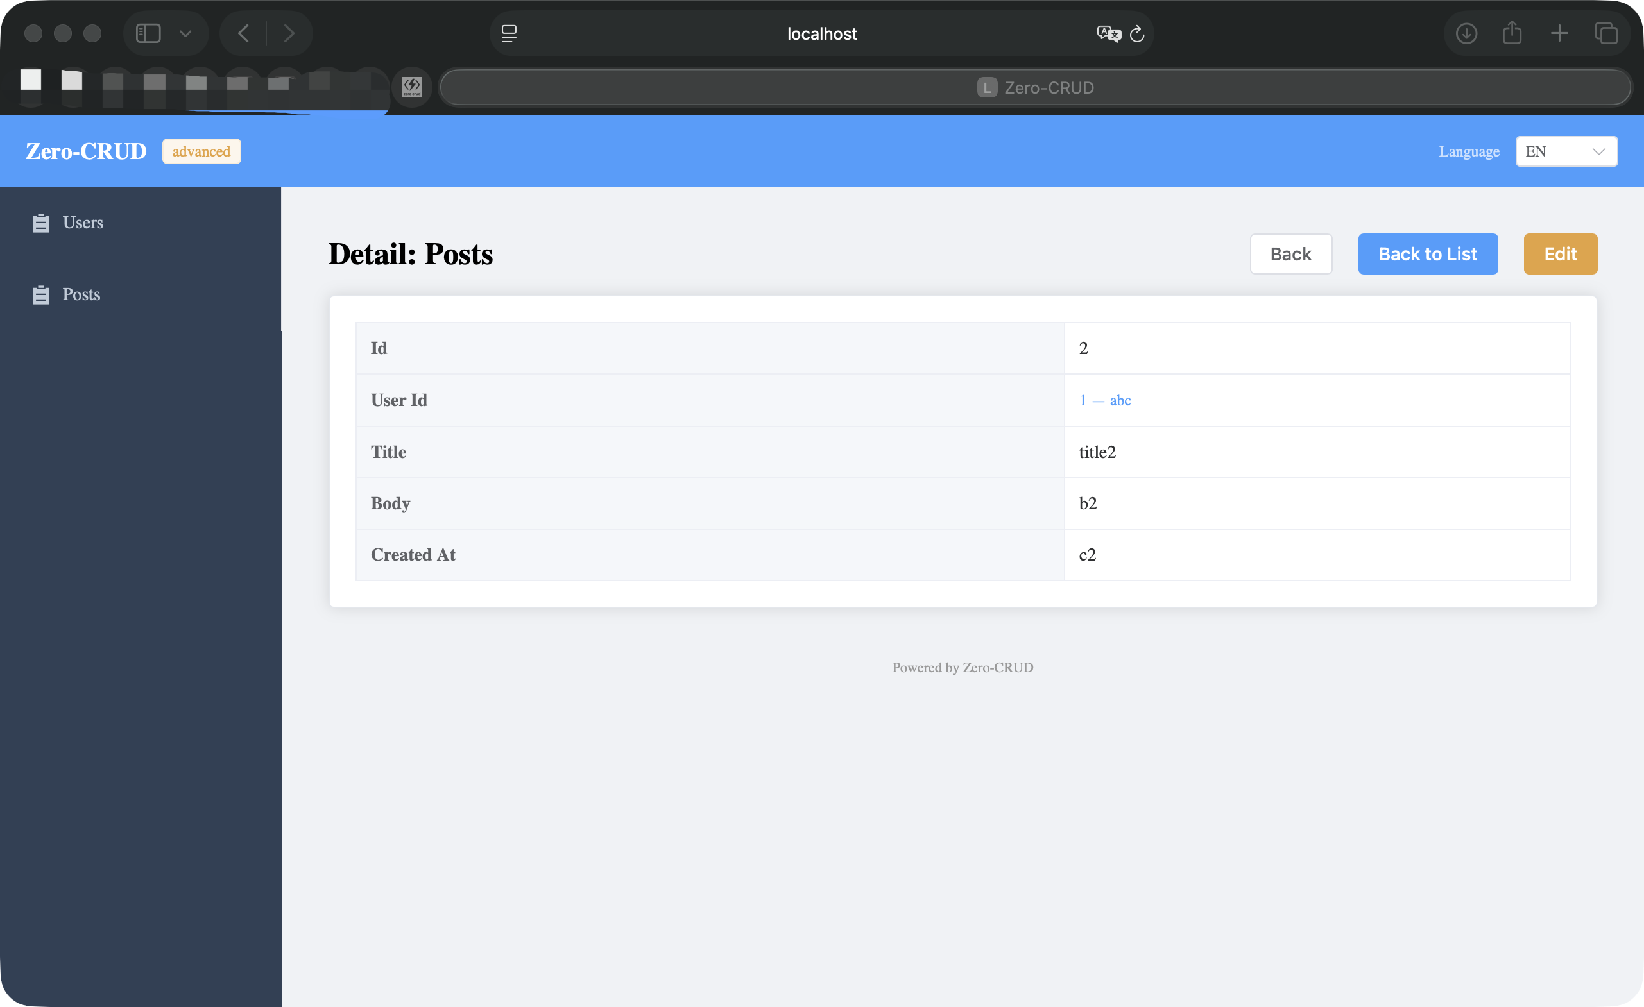Click the Edit button
The image size is (1644, 1007).
(x=1560, y=254)
